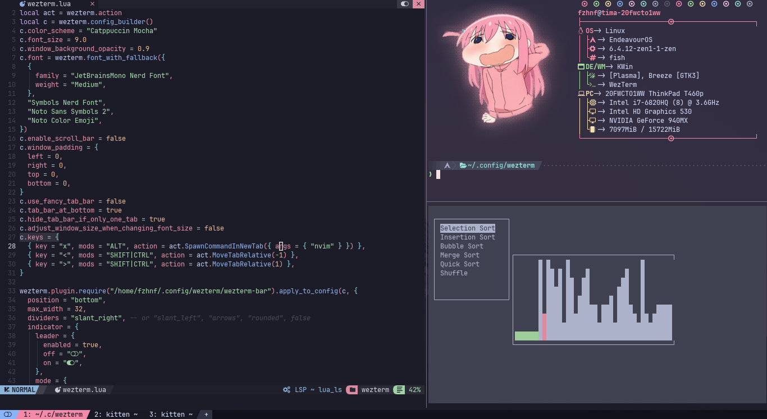Click the c.keys = { line
Viewport: 767px width, 419px height.
39,237
